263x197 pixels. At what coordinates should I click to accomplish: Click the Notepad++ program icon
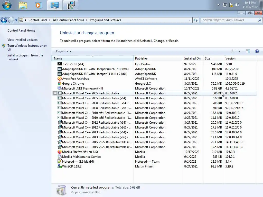59,162
